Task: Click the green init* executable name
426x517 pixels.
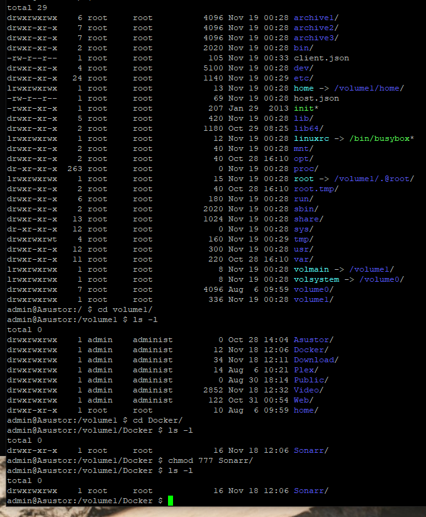Action: [306, 108]
